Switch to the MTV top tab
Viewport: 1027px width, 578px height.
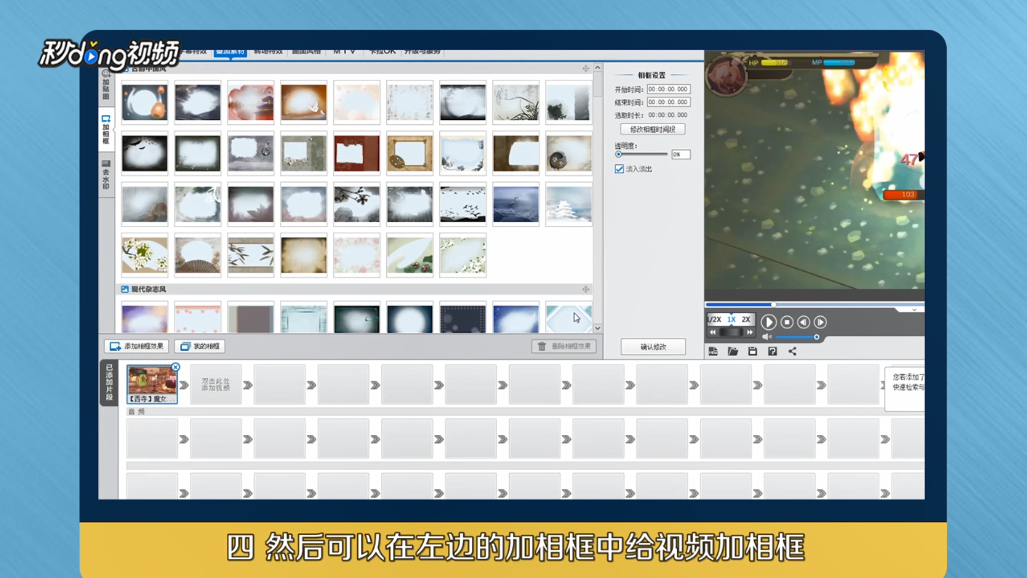point(344,52)
